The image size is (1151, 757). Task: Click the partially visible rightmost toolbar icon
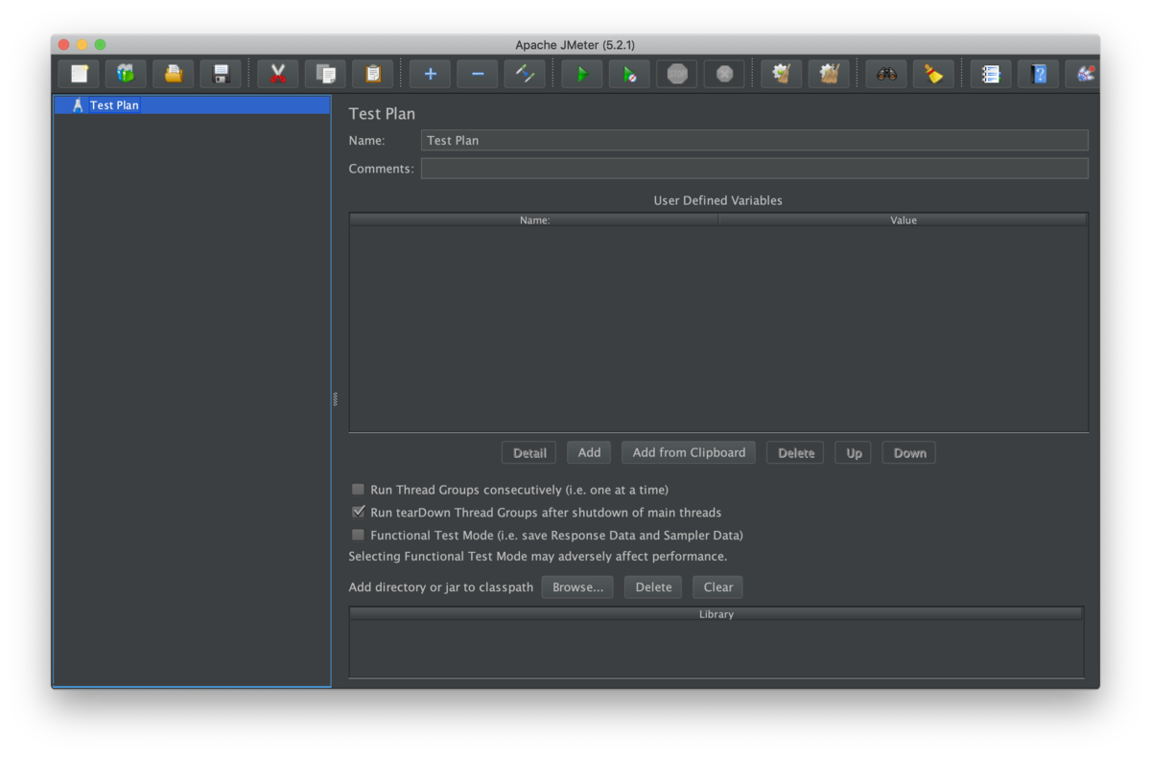click(x=1084, y=74)
